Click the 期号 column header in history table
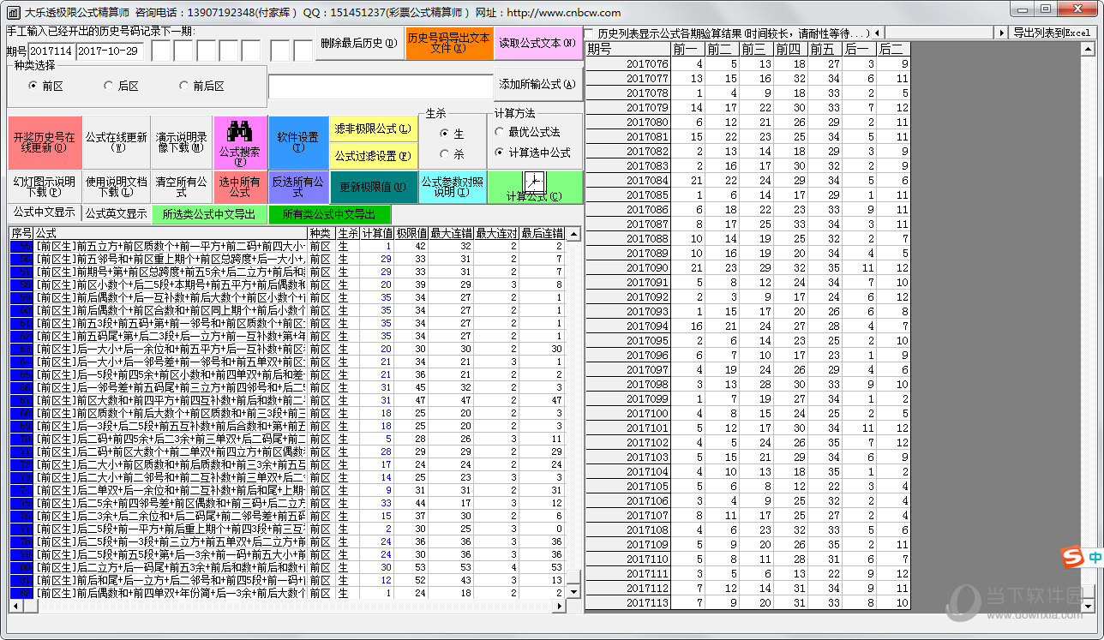The width and height of the screenshot is (1104, 640). coord(628,50)
